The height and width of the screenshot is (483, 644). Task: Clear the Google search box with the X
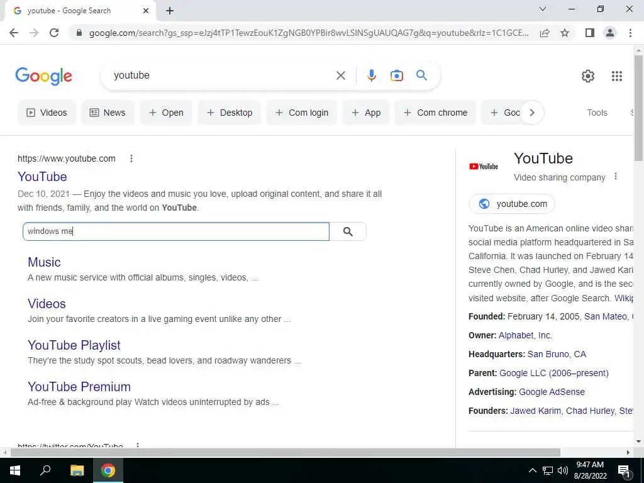click(x=340, y=75)
